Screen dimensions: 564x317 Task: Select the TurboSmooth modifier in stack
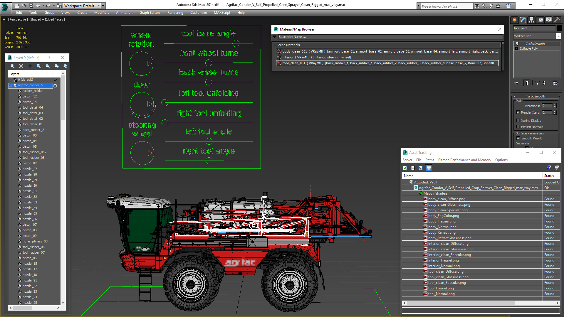tap(535, 43)
